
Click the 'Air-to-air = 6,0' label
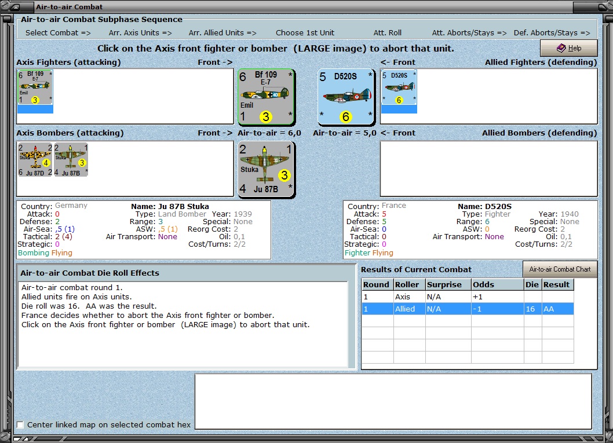(269, 133)
